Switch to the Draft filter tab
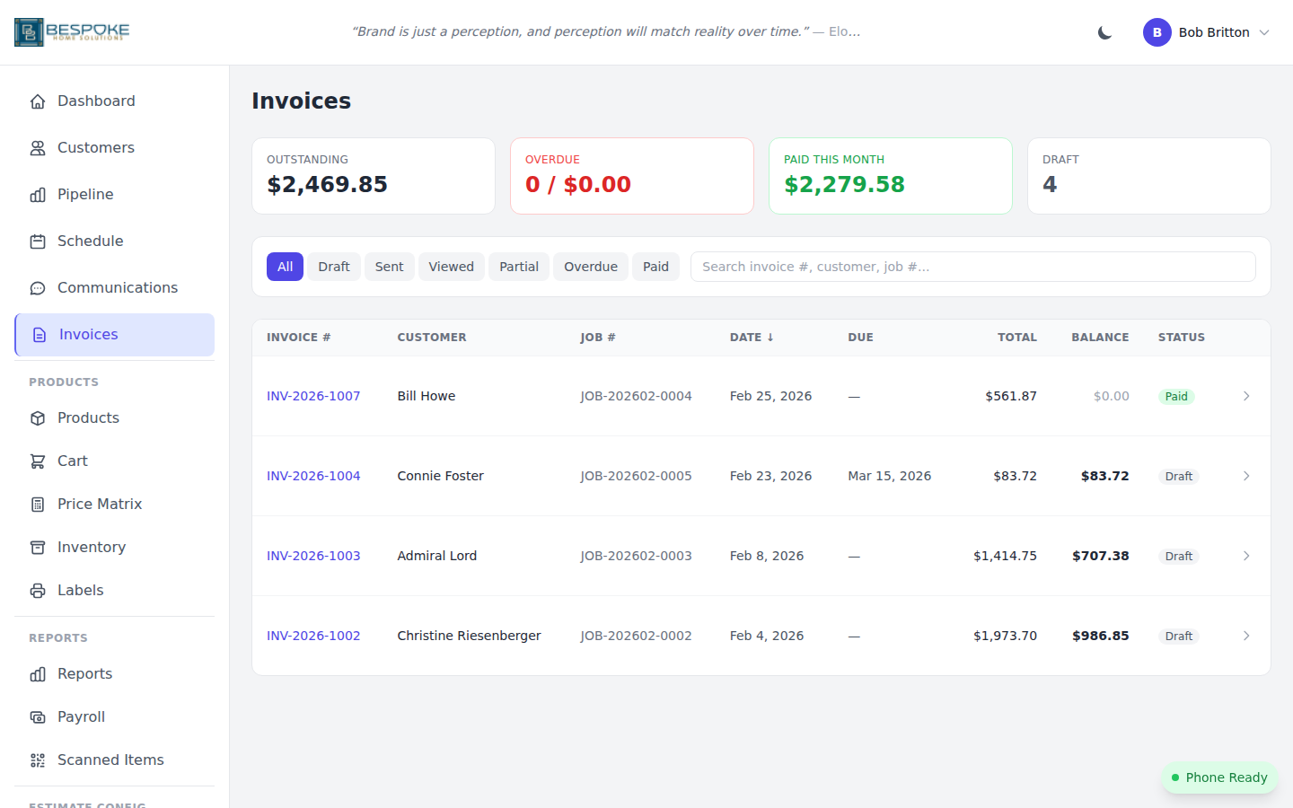This screenshot has height=808, width=1293. coord(333,267)
